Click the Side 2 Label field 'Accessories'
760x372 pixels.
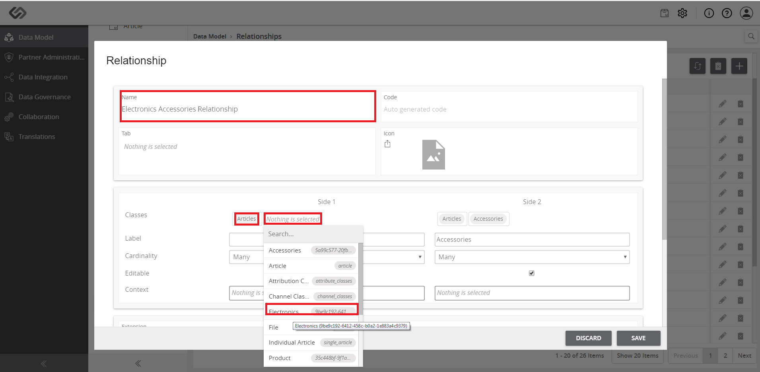(532, 239)
